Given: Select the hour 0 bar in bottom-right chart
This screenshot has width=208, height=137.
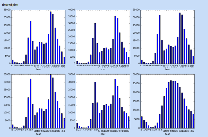Looking at the screenshot, I should coord(141,123).
